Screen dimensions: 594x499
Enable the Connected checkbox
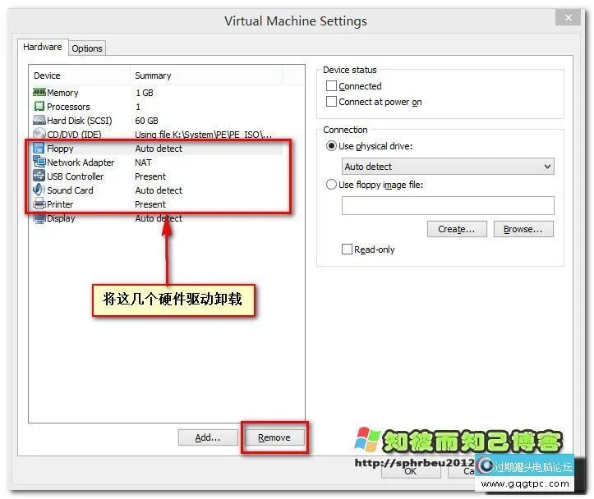coord(332,86)
